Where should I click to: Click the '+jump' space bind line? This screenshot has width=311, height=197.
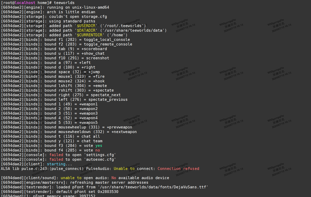coord(51,72)
